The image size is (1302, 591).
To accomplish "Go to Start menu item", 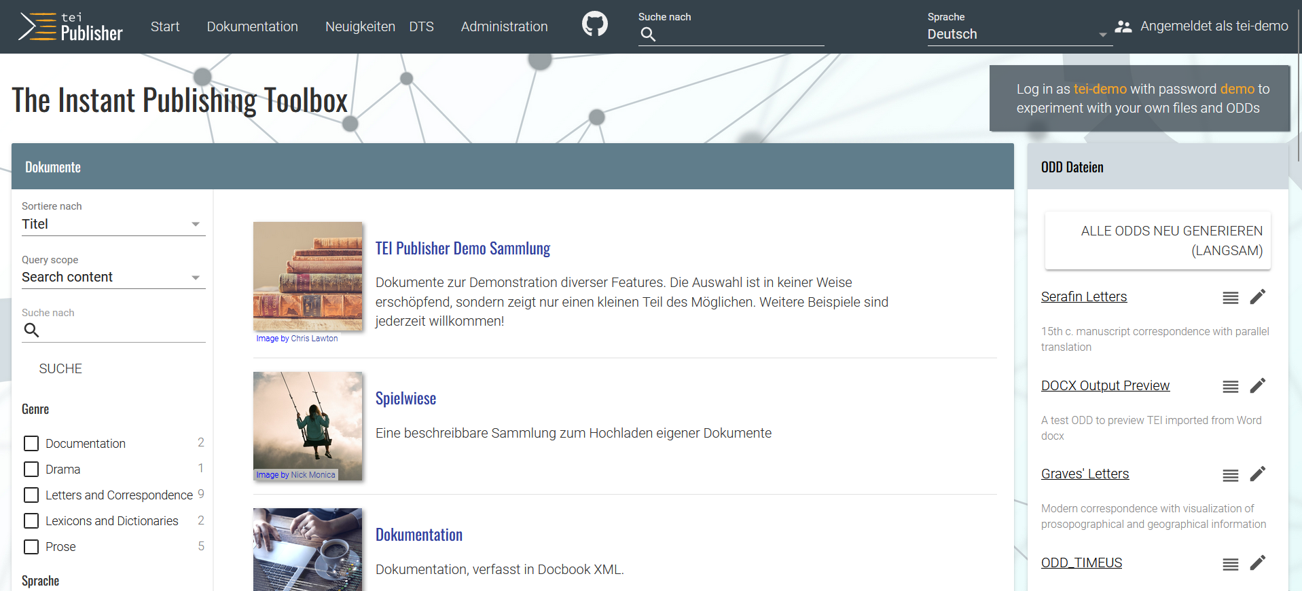I will [165, 26].
